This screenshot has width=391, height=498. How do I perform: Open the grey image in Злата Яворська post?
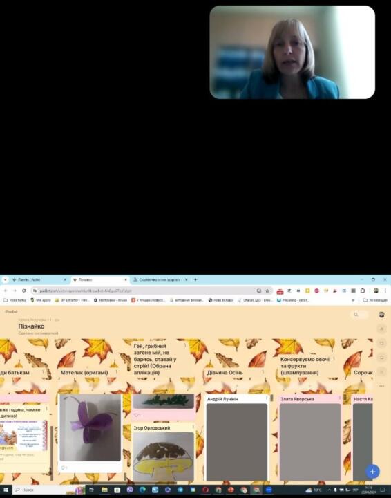click(x=309, y=442)
